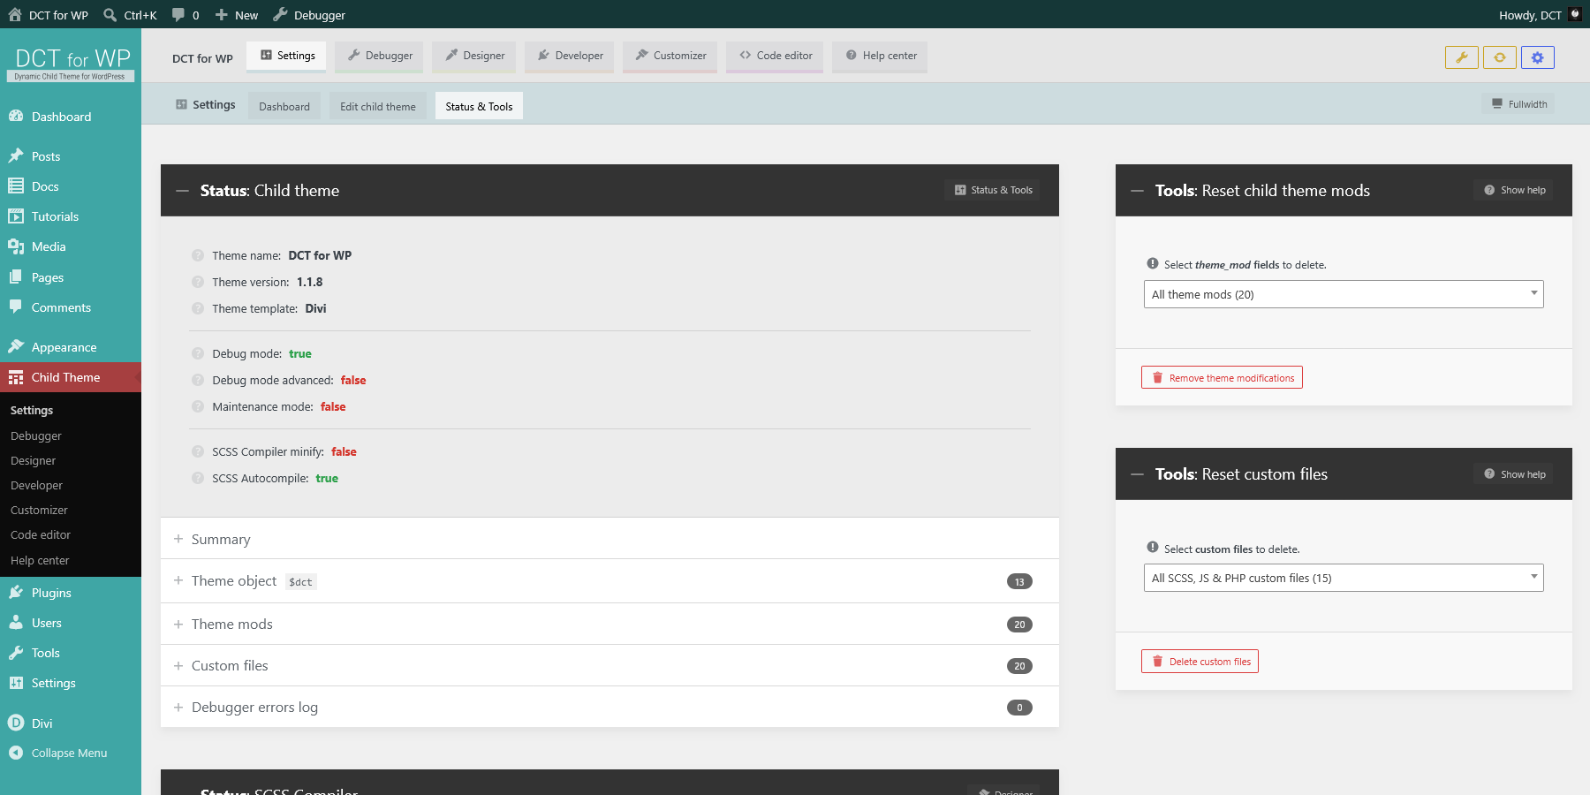
Task: Open Media in the sidebar
Action: click(x=71, y=246)
